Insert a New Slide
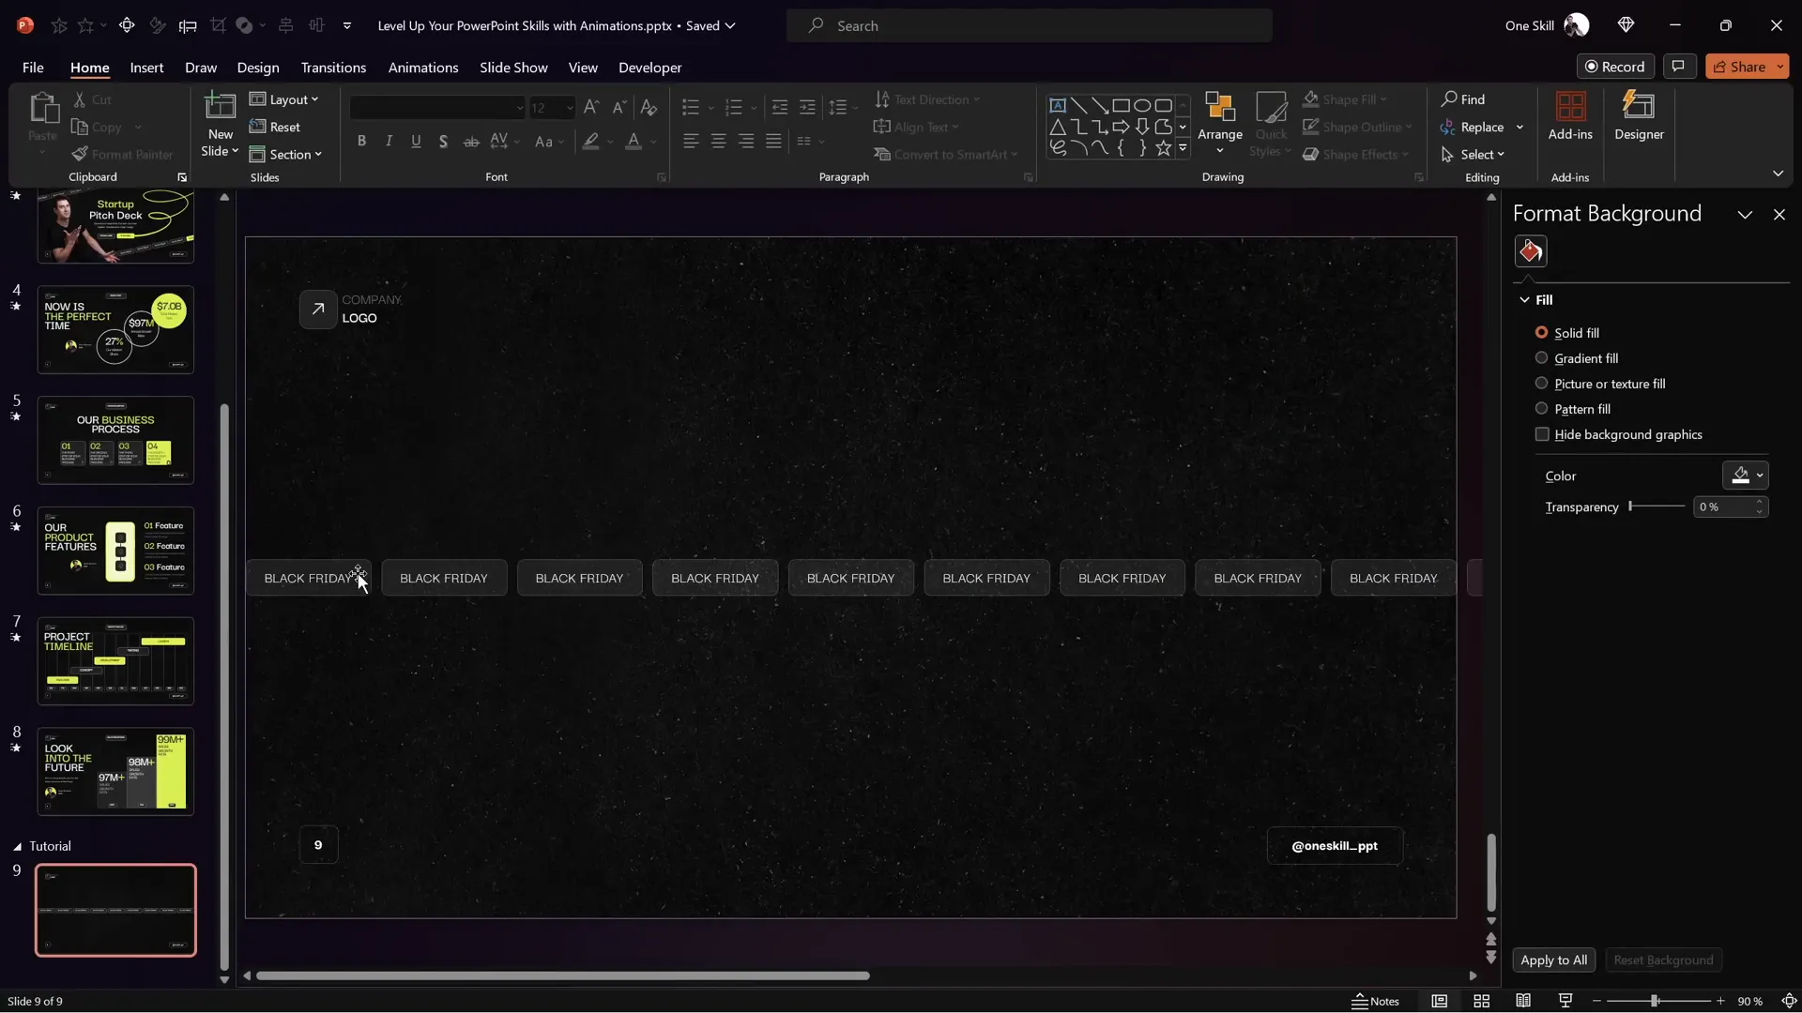Viewport: 1802px width, 1013px height. 220,123
